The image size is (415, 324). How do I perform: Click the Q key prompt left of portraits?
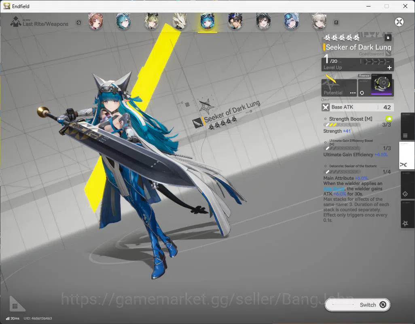coord(79,23)
